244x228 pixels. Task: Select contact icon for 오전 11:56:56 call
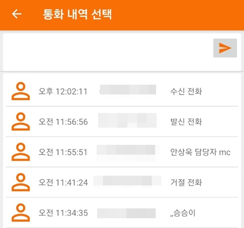click(x=20, y=121)
